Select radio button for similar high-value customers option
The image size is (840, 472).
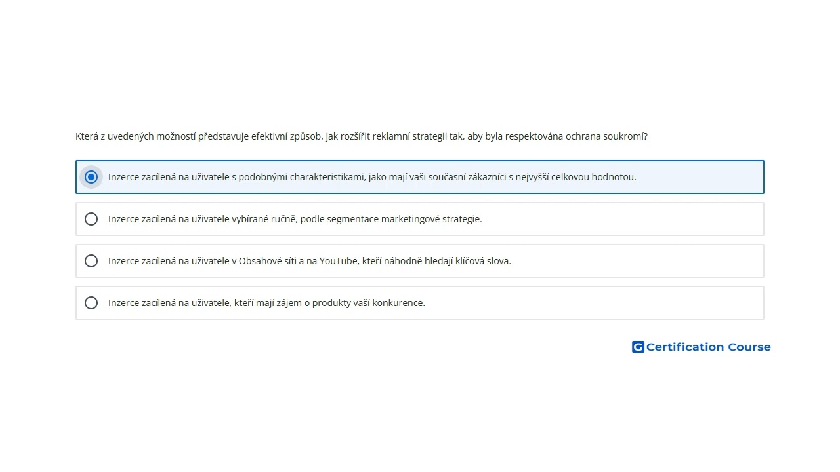click(x=91, y=177)
